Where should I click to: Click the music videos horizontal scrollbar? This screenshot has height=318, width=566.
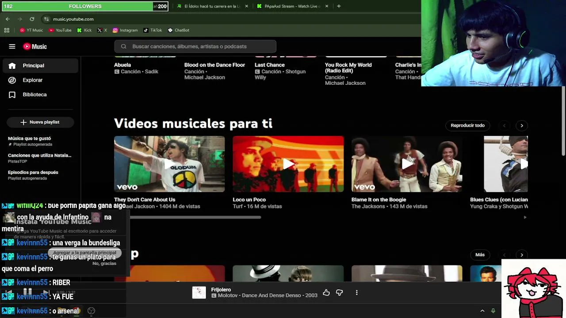tap(194, 217)
